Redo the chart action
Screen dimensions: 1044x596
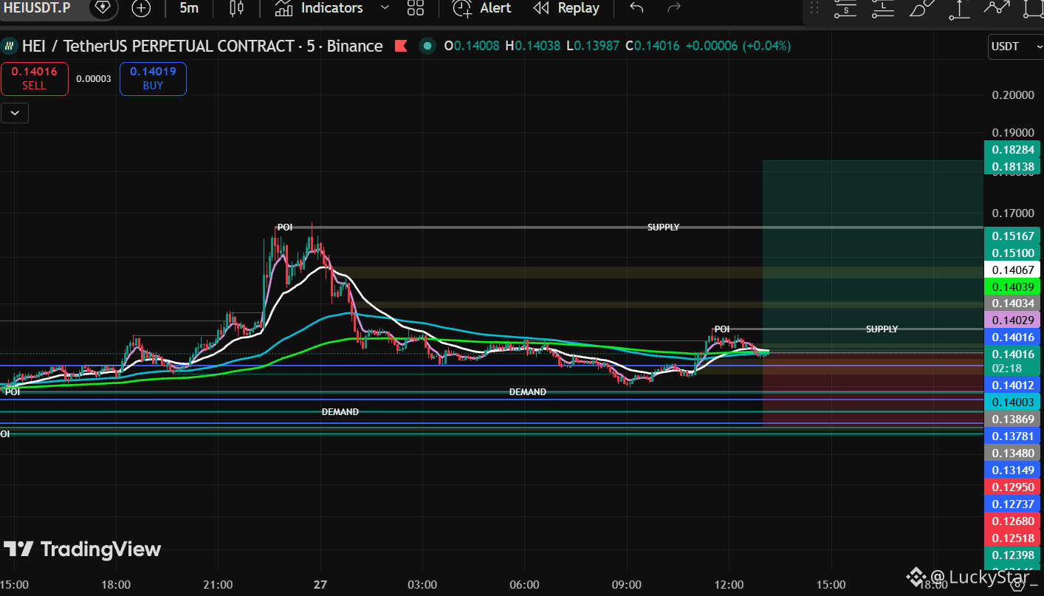(673, 8)
